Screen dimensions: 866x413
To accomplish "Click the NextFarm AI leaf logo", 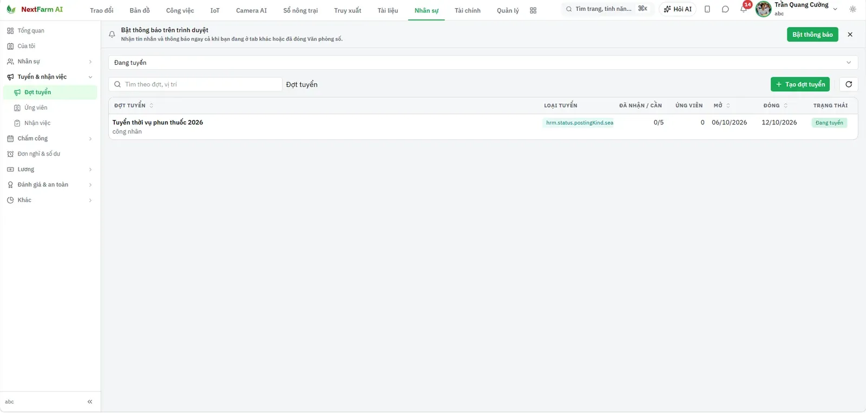I will click(11, 9).
